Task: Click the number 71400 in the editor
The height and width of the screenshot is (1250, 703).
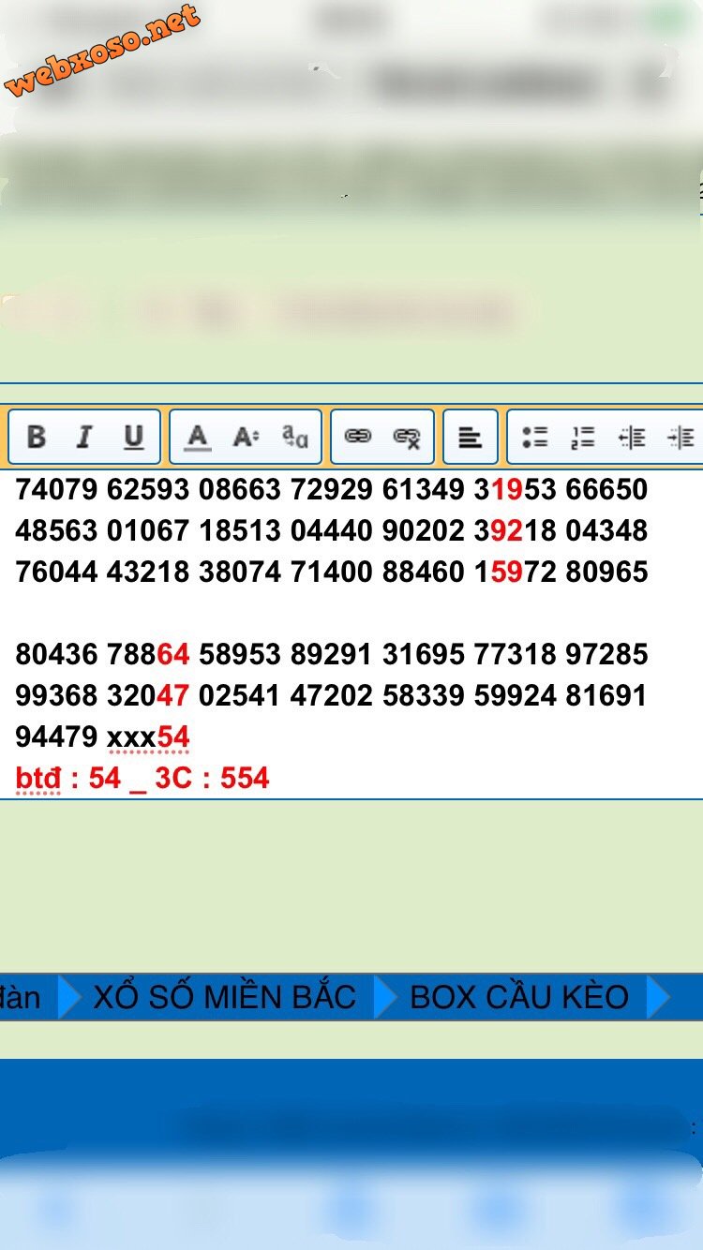Action: pos(332,572)
